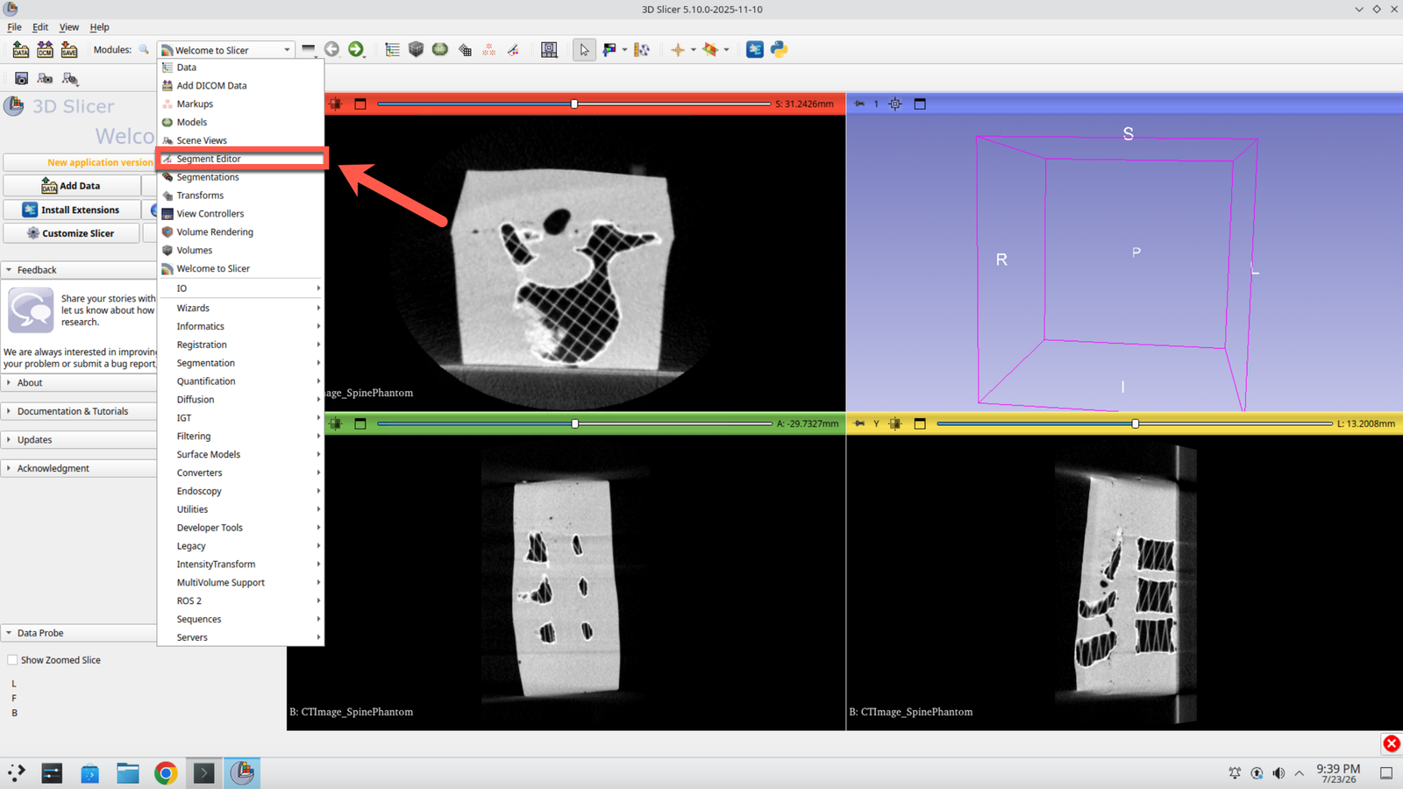Expand the Documentation & Tutorials section

[79, 411]
